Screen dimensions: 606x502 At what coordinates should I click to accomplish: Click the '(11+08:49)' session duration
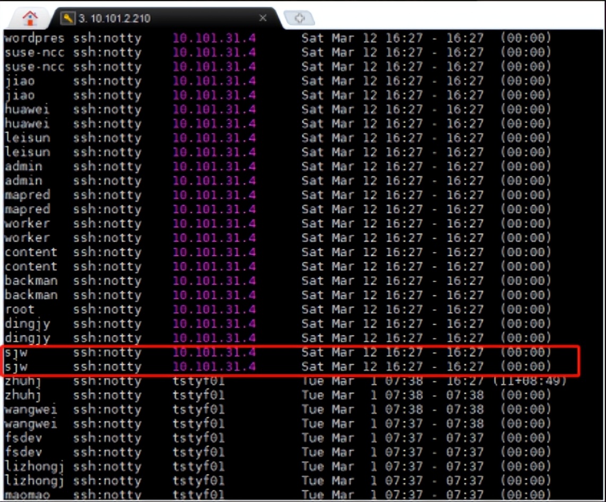click(530, 380)
